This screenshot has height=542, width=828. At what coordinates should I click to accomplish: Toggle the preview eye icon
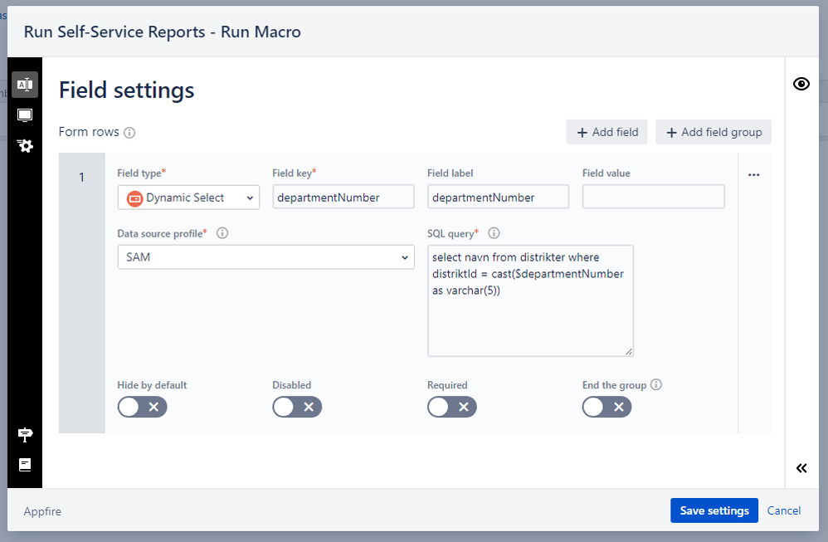pos(801,84)
